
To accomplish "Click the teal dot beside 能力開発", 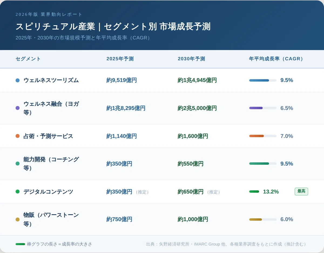I will pyautogui.click(x=18, y=163).
